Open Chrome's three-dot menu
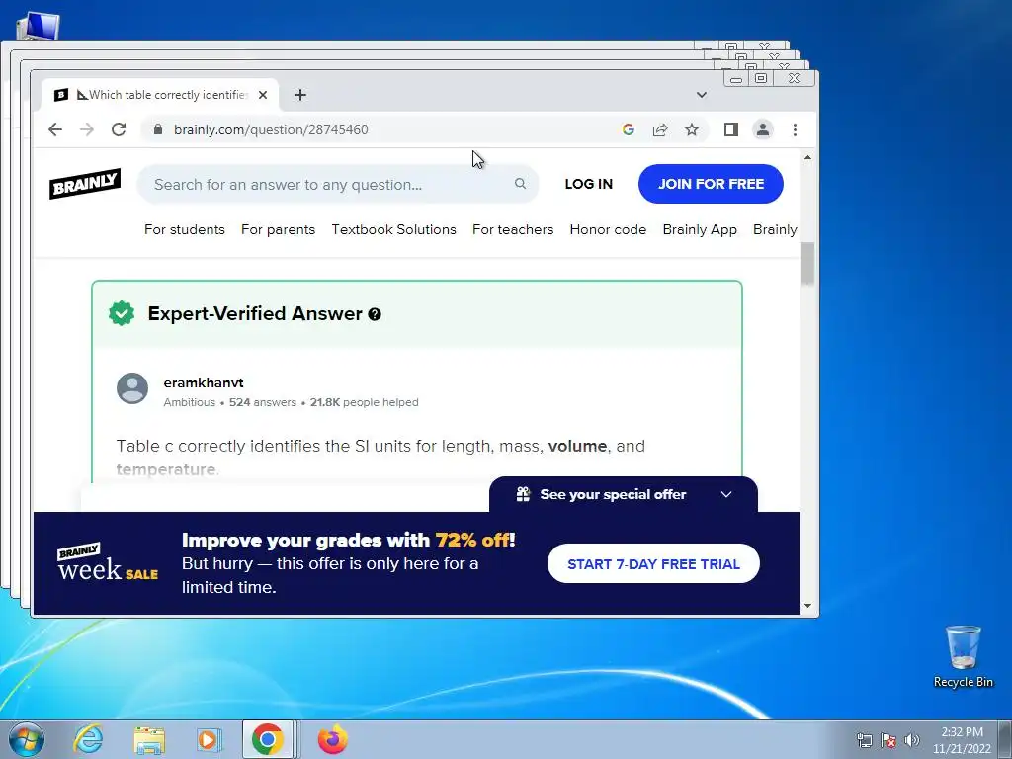Viewport: 1012px width, 759px height. [796, 129]
